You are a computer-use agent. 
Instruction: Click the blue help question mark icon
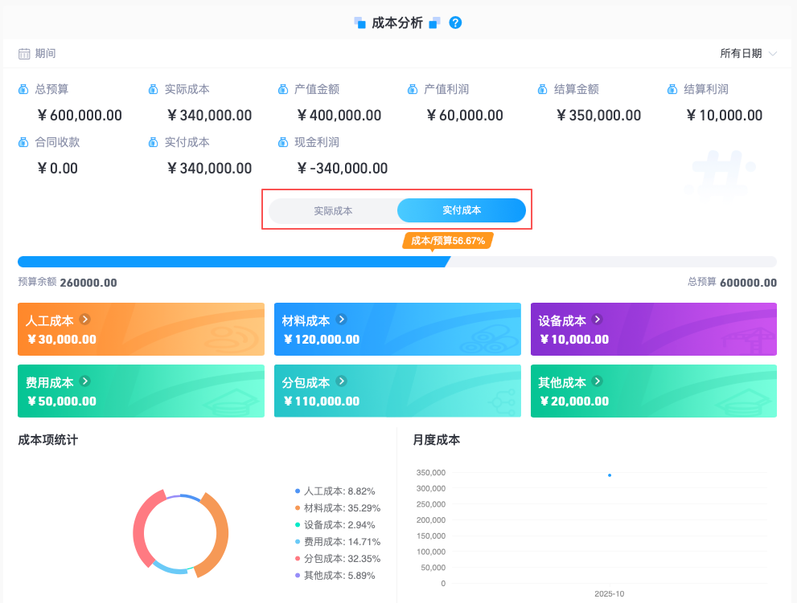(x=455, y=22)
